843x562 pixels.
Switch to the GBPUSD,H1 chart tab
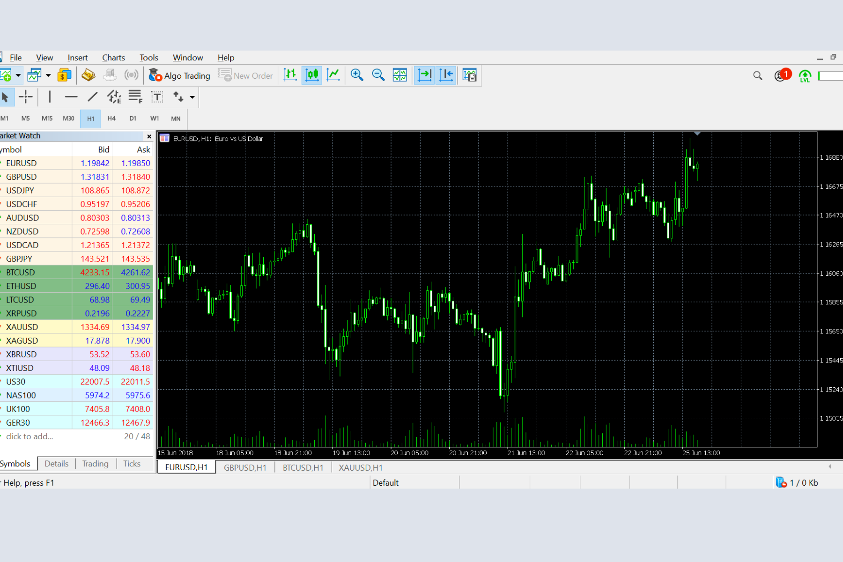coord(245,467)
